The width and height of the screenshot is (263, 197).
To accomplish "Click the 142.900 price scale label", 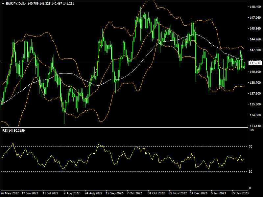I will [255, 50].
